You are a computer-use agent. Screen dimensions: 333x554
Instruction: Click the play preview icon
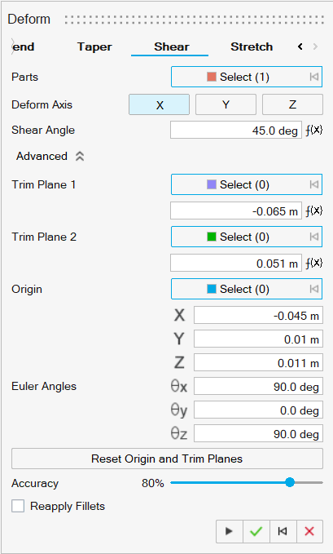230,531
